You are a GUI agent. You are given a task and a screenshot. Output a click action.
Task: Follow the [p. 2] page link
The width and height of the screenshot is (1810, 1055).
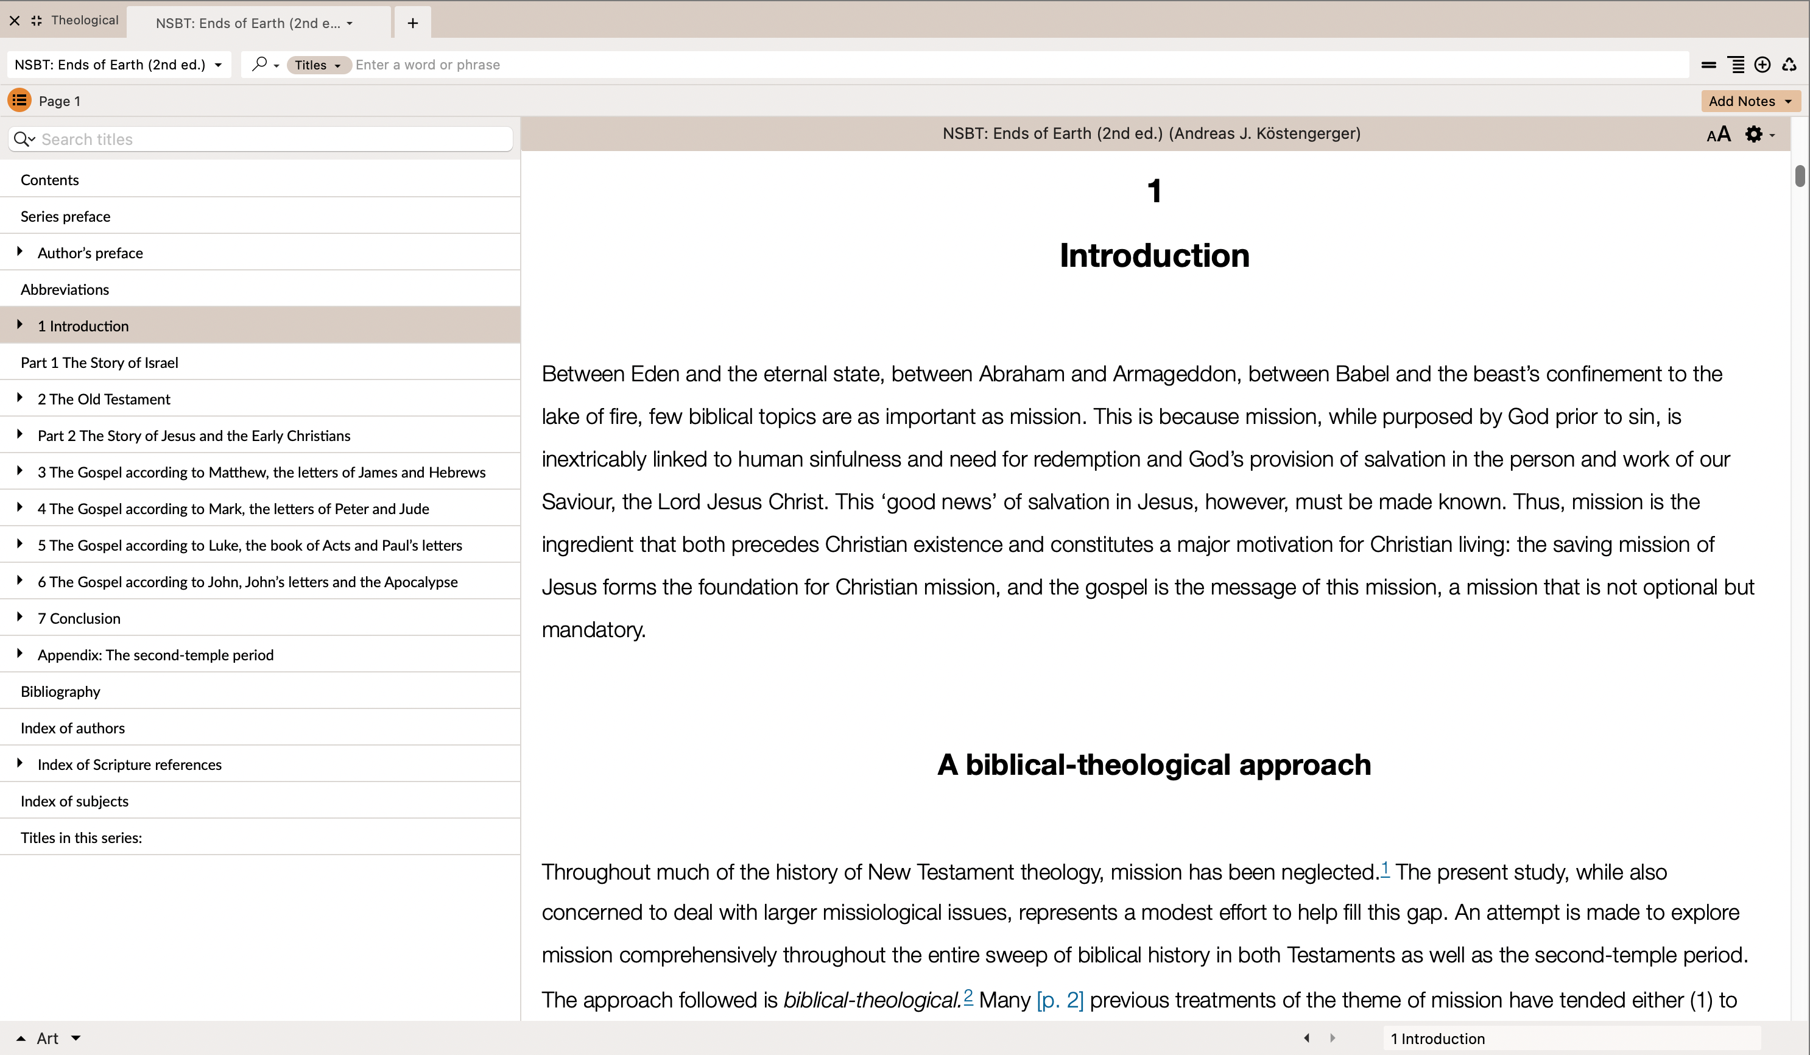[x=1060, y=1000]
